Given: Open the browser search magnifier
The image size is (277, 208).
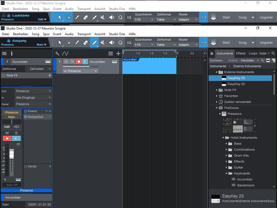Looking at the screenshot, I should [x=273, y=53].
